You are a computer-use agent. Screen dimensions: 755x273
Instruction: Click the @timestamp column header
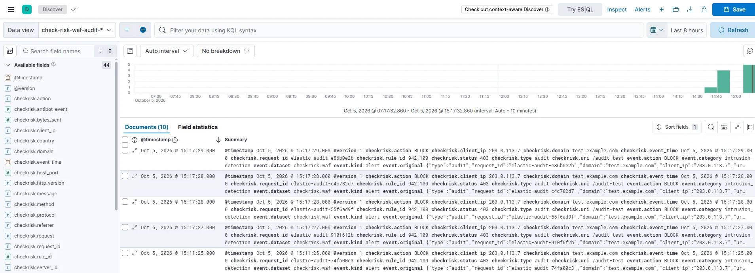click(156, 140)
